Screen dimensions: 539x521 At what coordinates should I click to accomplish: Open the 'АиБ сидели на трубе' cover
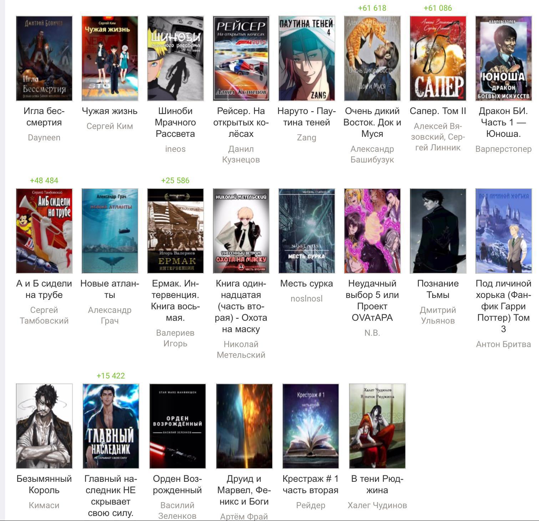point(44,231)
